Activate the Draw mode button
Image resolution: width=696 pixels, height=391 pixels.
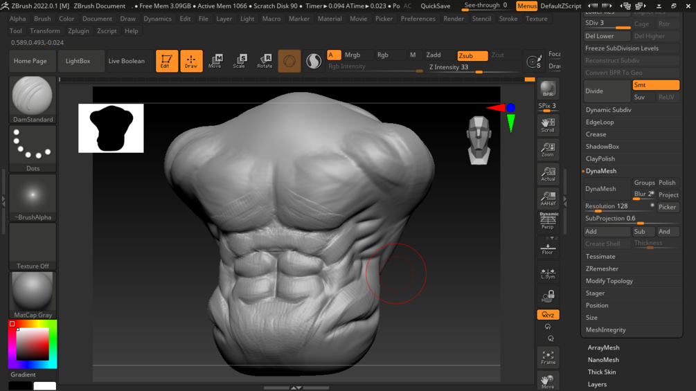191,61
